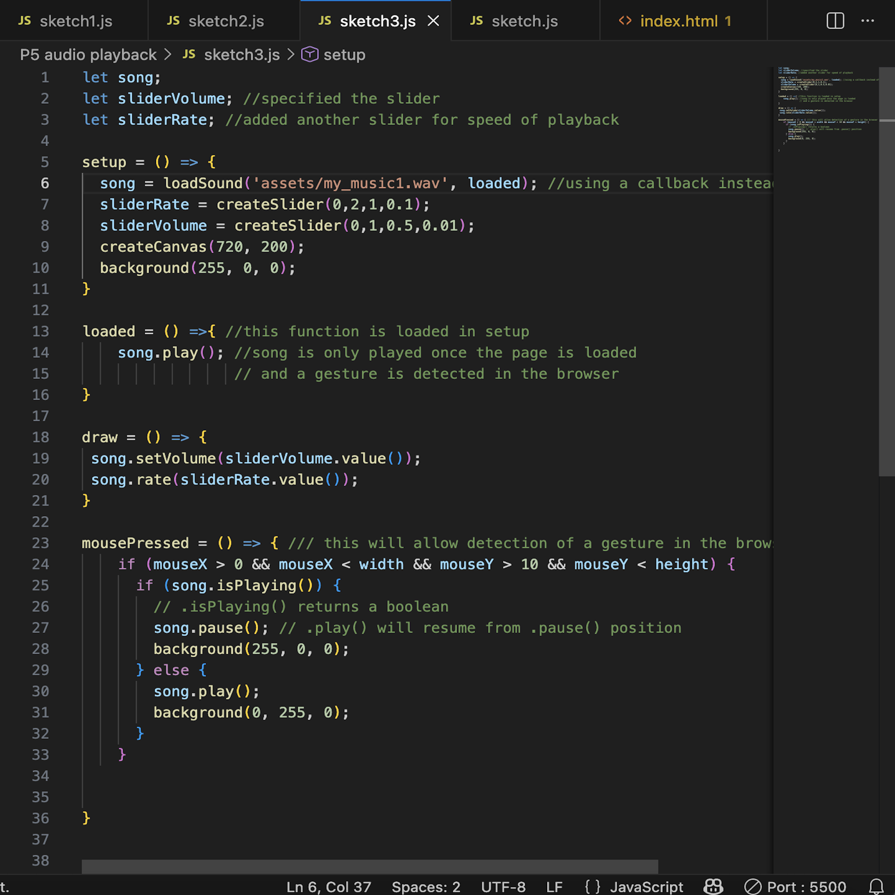Click line number 5 in gutter
This screenshot has width=895, height=895.
pos(45,162)
